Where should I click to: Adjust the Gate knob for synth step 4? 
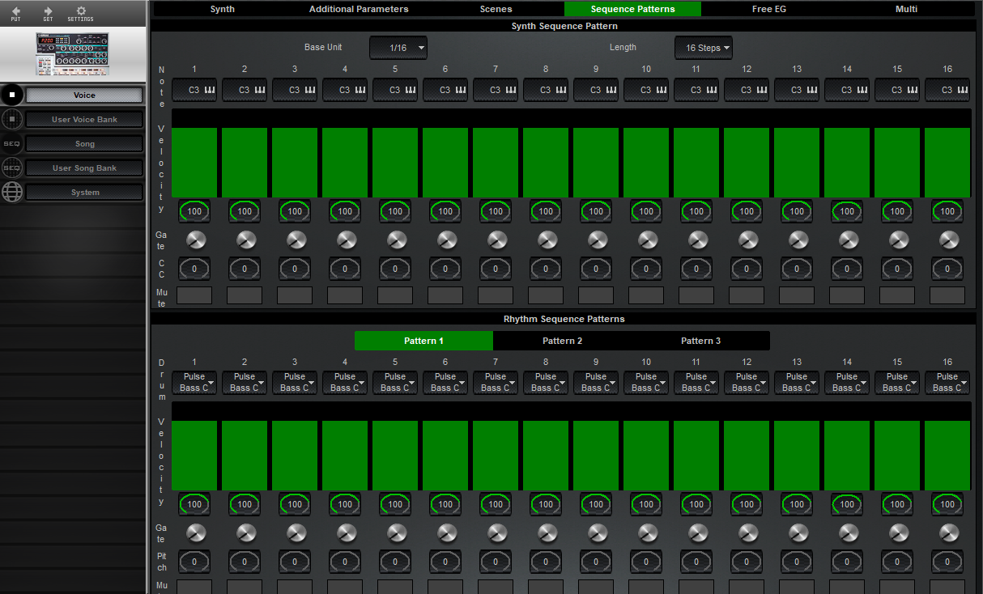[345, 240]
